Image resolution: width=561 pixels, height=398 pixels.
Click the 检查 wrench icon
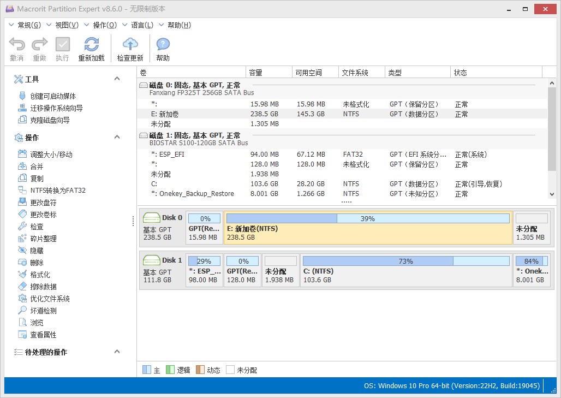coord(22,226)
